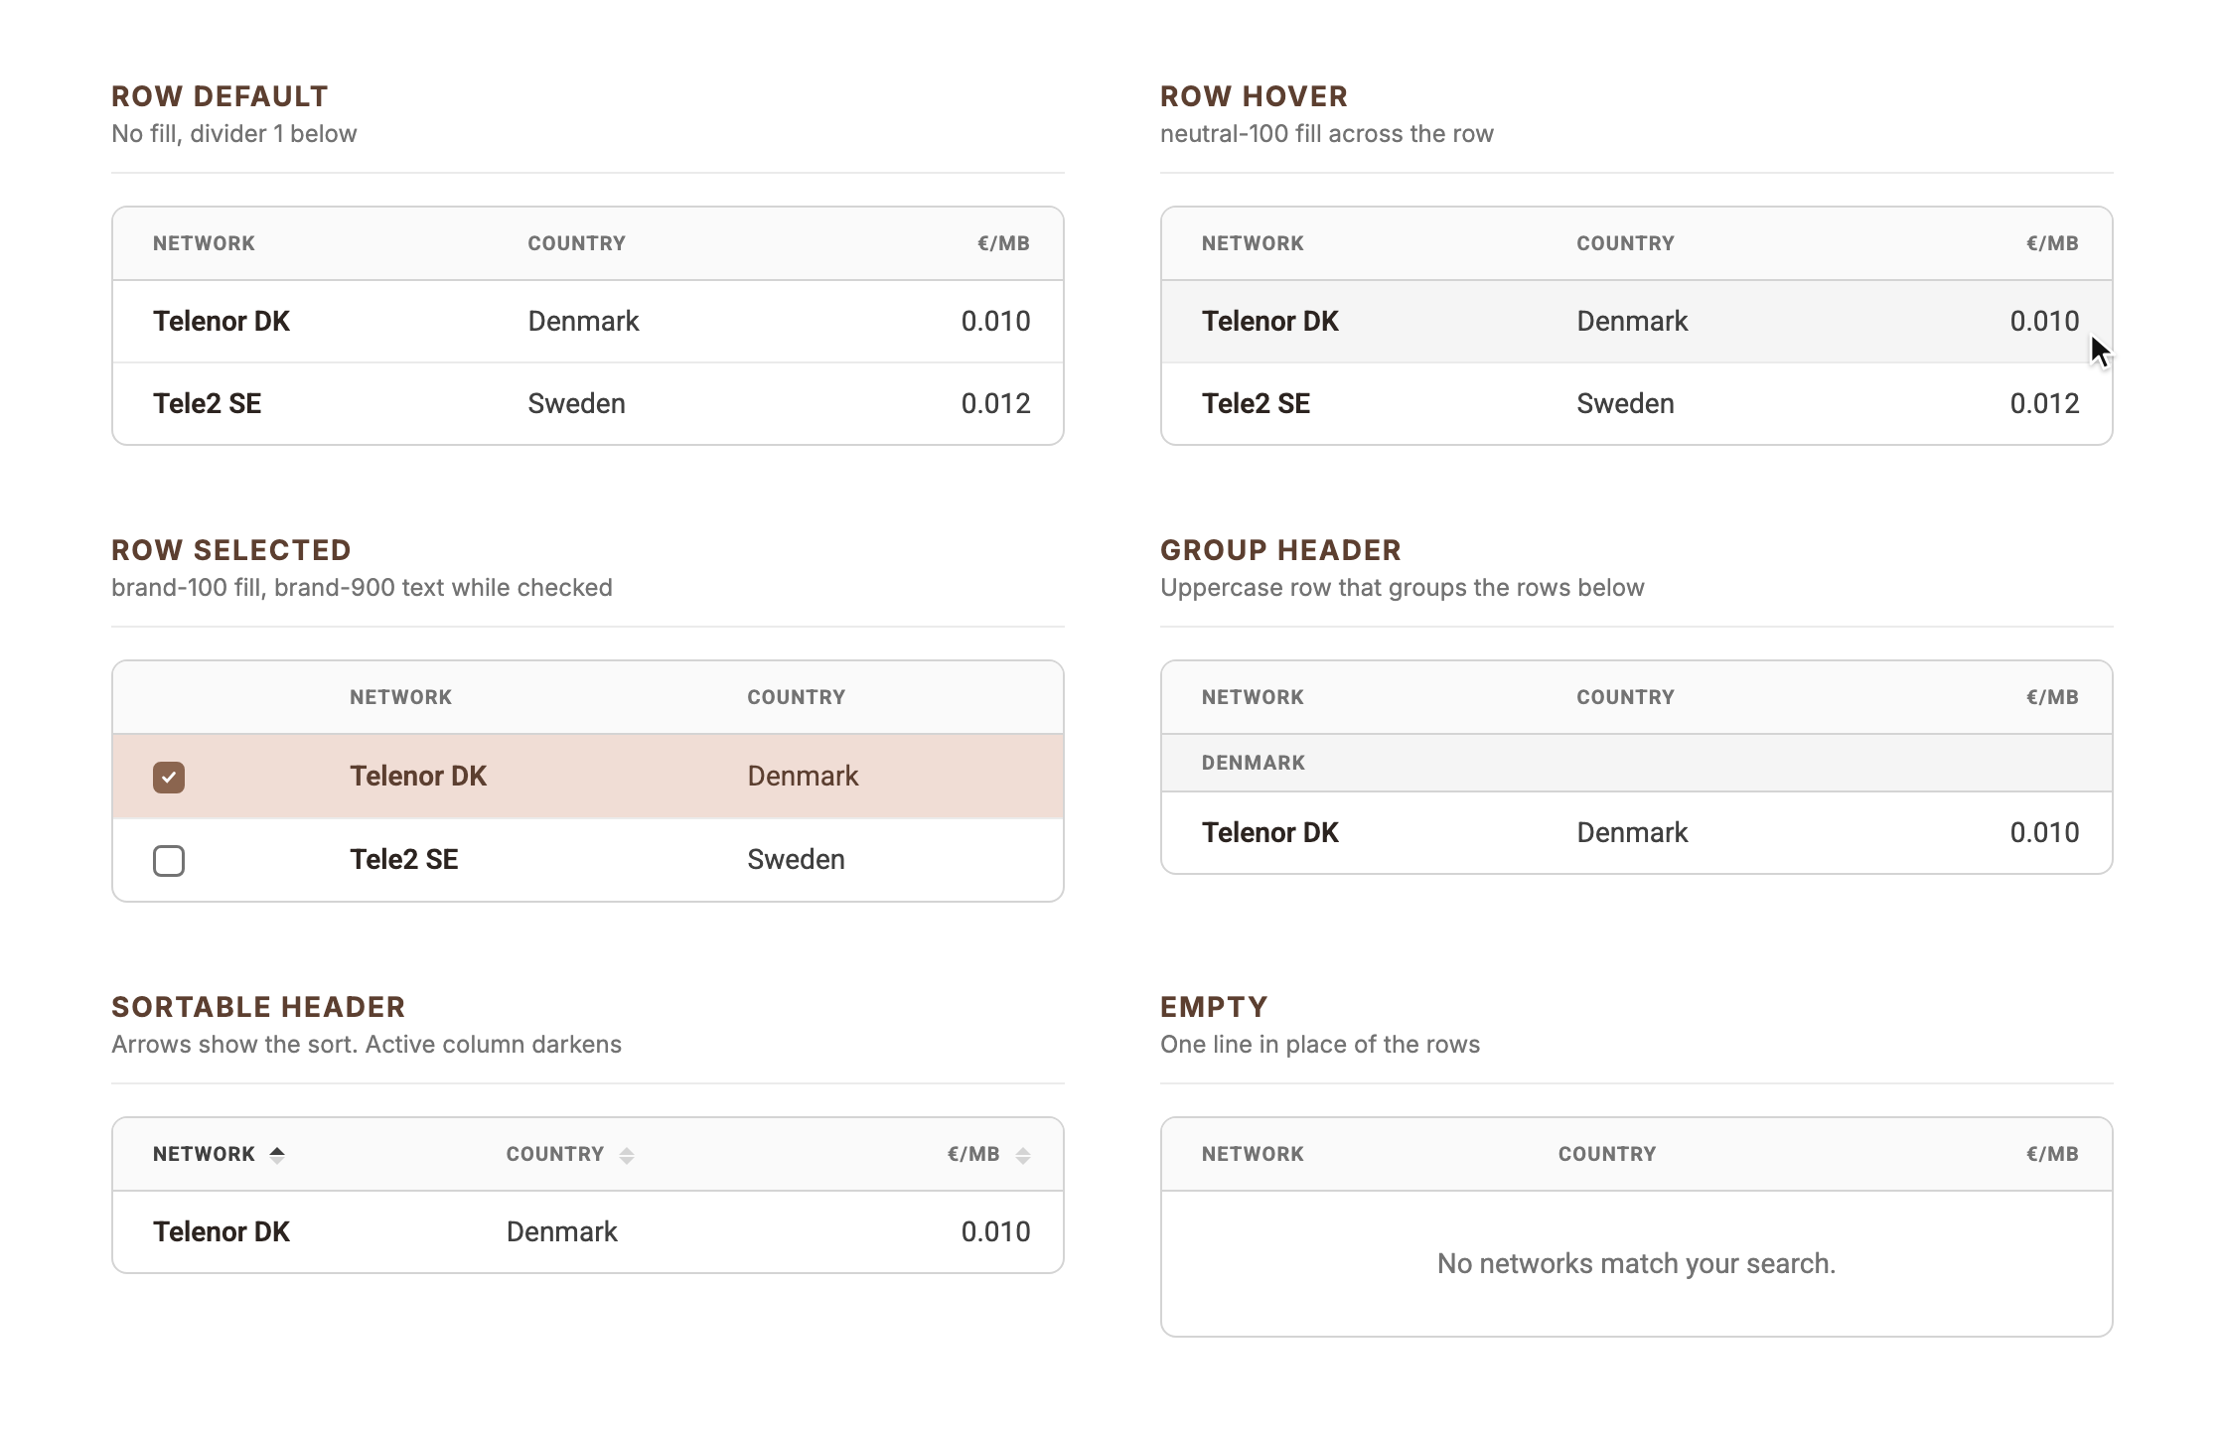This screenshot has height=1432, width=2225.
Task: Click the SORTABLE HEADER section heading
Action: pos(258,1007)
